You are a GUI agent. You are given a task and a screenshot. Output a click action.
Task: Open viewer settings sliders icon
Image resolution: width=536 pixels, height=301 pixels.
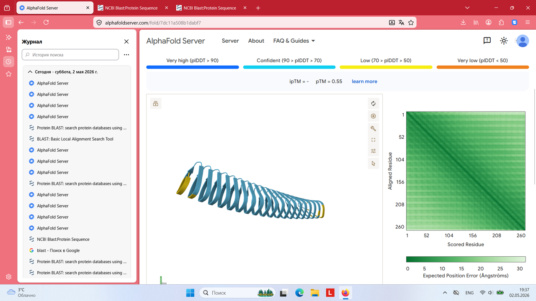coord(374,151)
